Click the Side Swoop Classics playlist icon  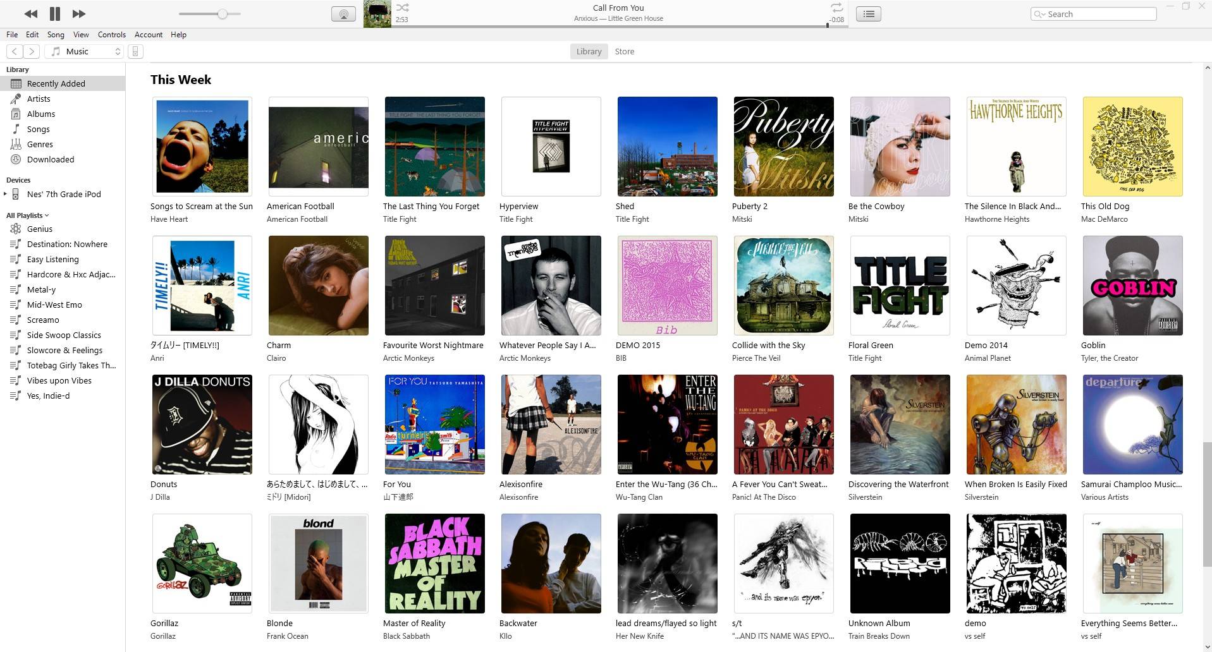point(16,335)
